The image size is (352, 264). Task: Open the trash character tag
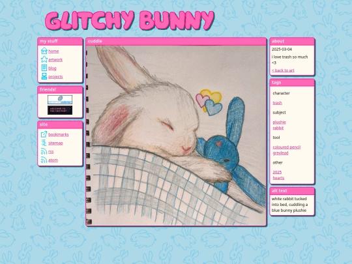point(277,103)
